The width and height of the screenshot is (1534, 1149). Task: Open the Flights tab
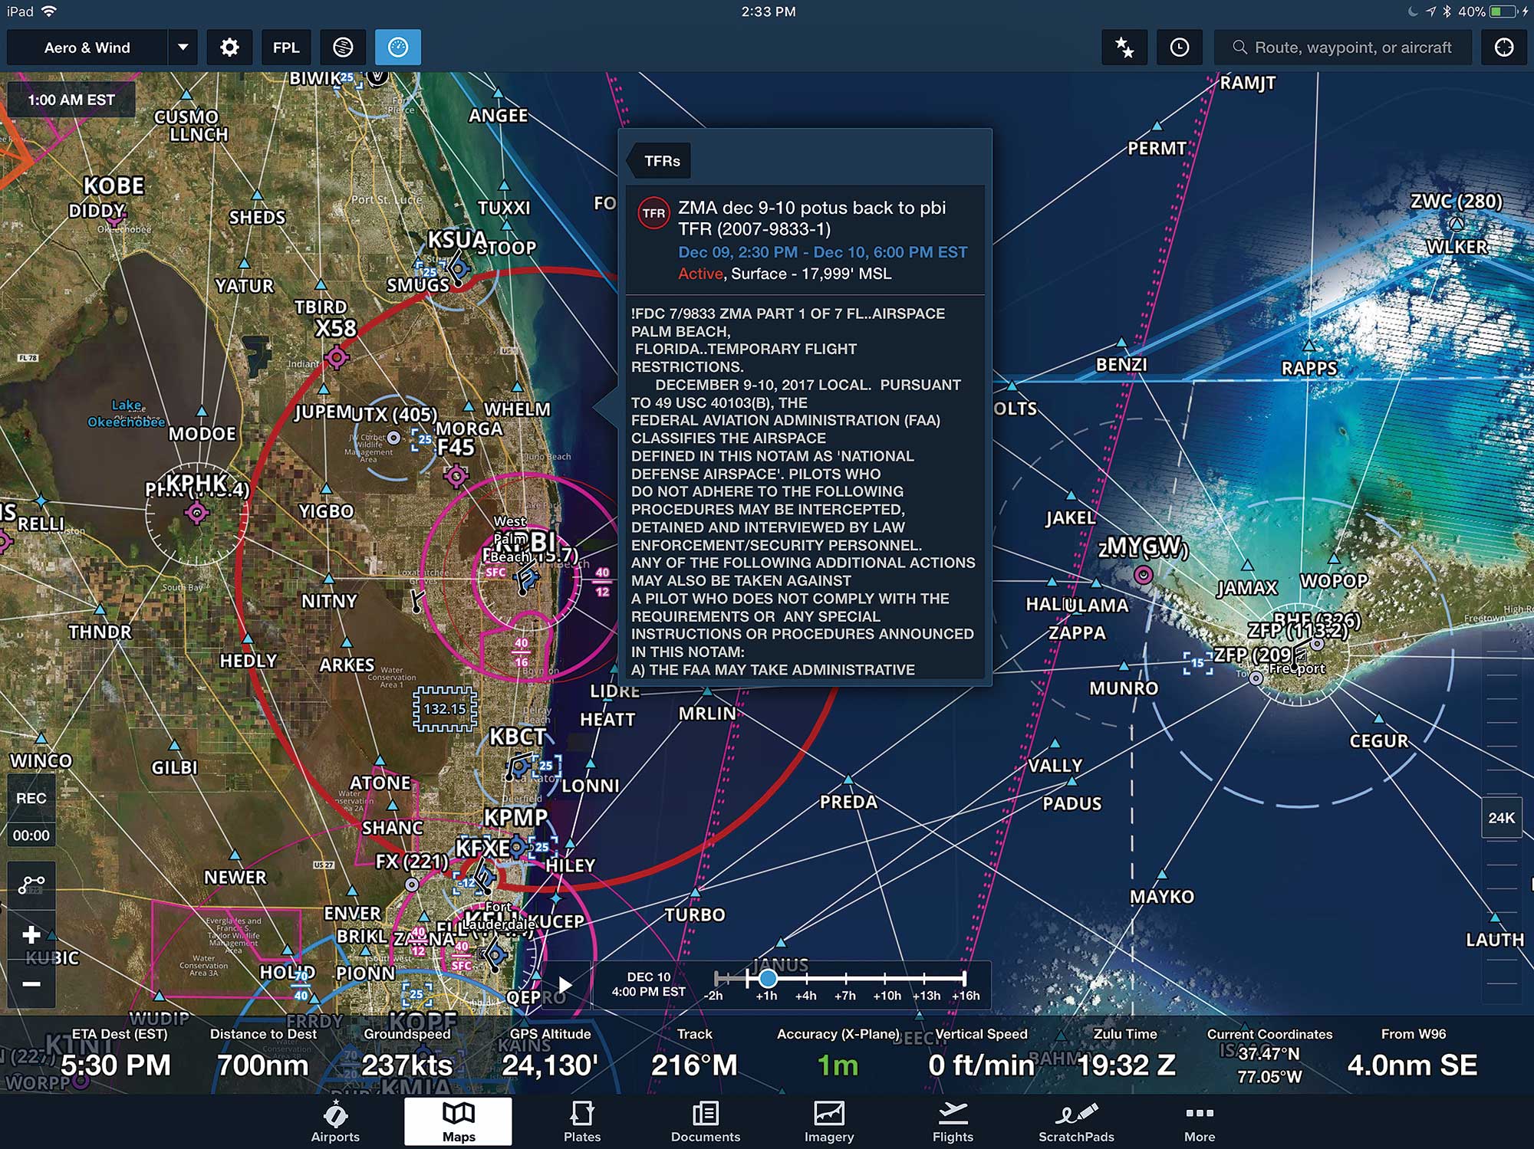(x=953, y=1122)
